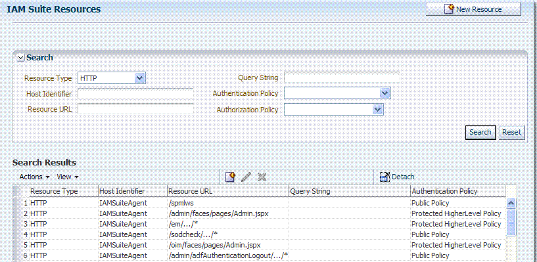Screen dimensions: 537x262
Task: Click Protected HigherLevel Policy in row 5
Action: [x=456, y=245]
